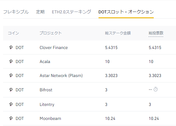Select the Clover Finance project name
Image resolution: width=176 pixels, height=126 pixels.
(54, 47)
